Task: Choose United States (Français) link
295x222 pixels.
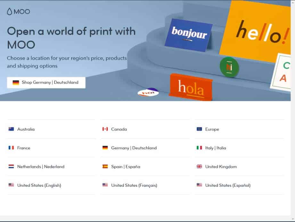Action: point(134,186)
